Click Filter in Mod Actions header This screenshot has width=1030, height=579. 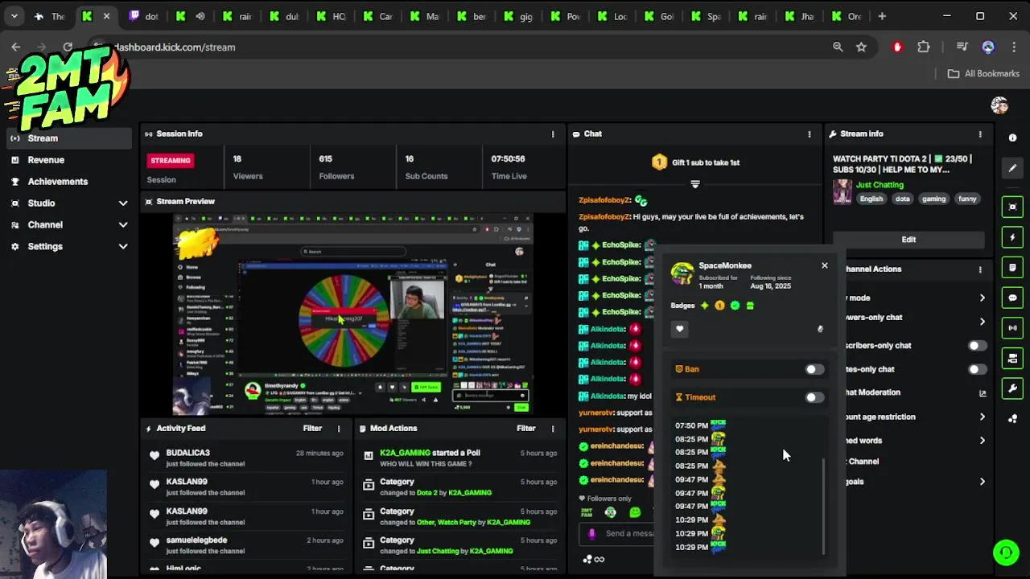point(526,429)
